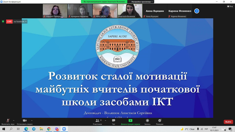Click presenter line Доповідач - Волянюк Анастасія Сергіївна
The height and width of the screenshot is (132, 235).
coord(118,113)
